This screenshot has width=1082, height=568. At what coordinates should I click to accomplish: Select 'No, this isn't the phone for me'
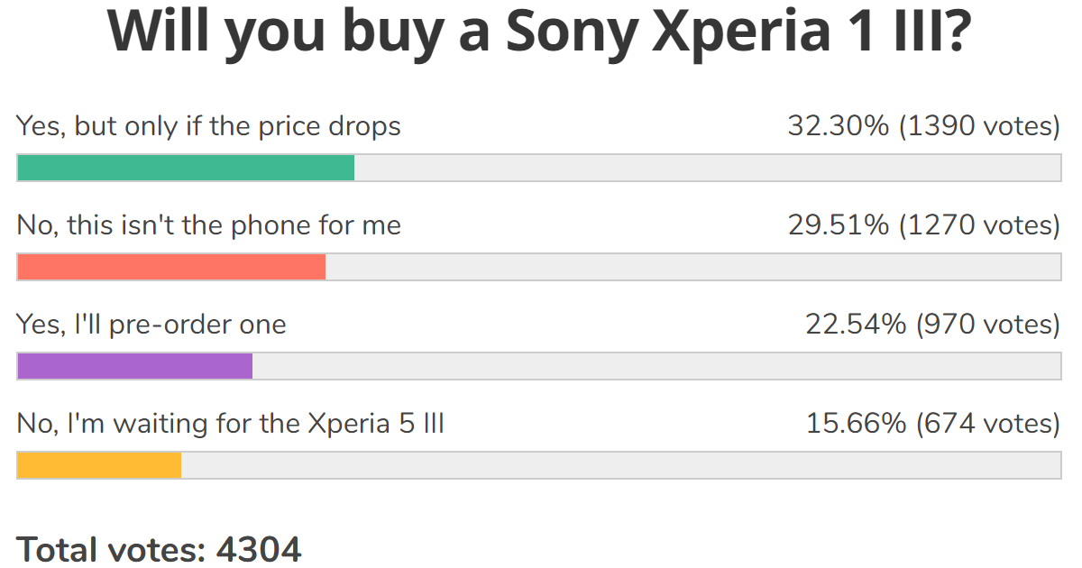coord(209,224)
